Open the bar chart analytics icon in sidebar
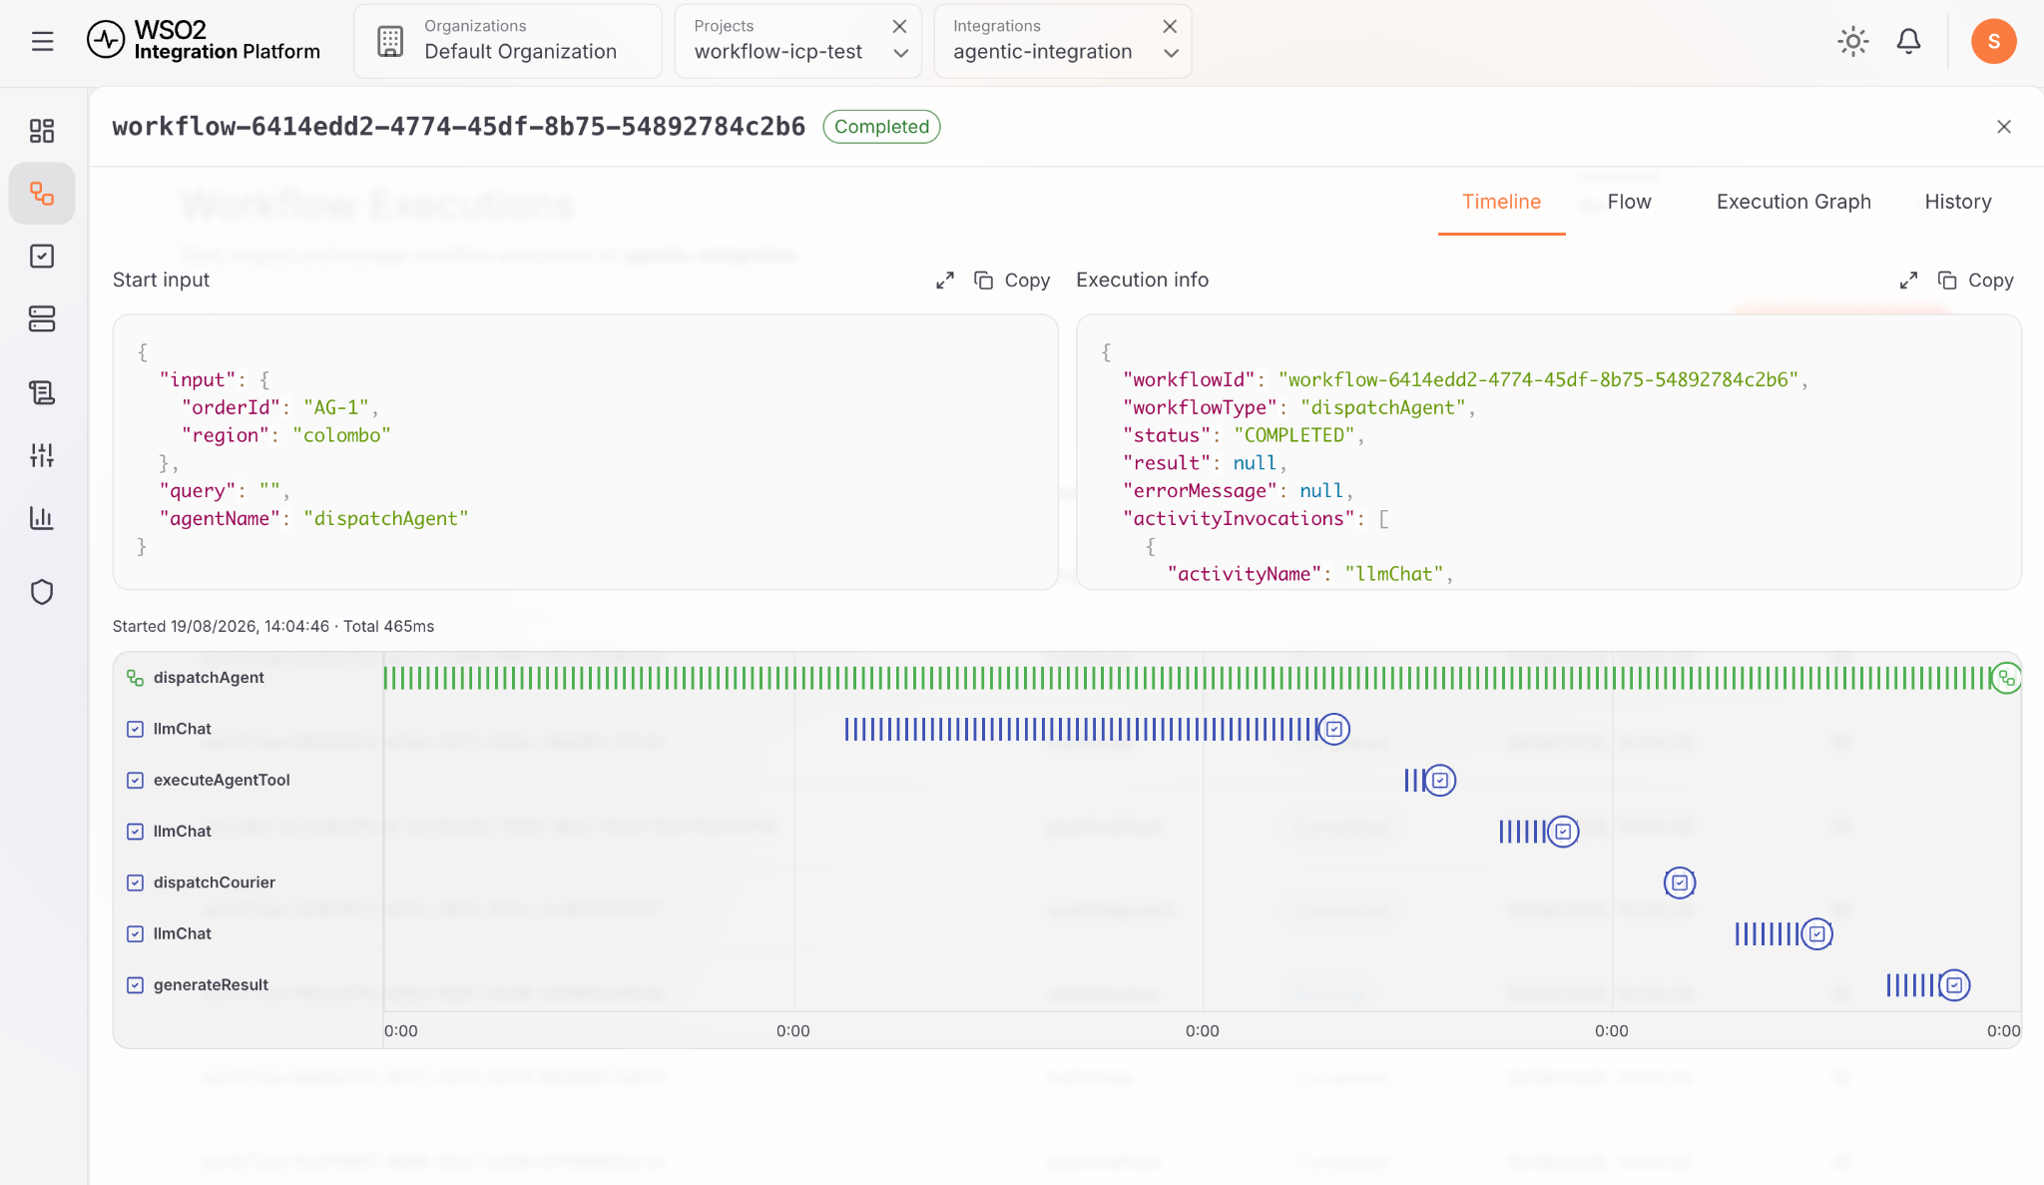 click(x=42, y=518)
